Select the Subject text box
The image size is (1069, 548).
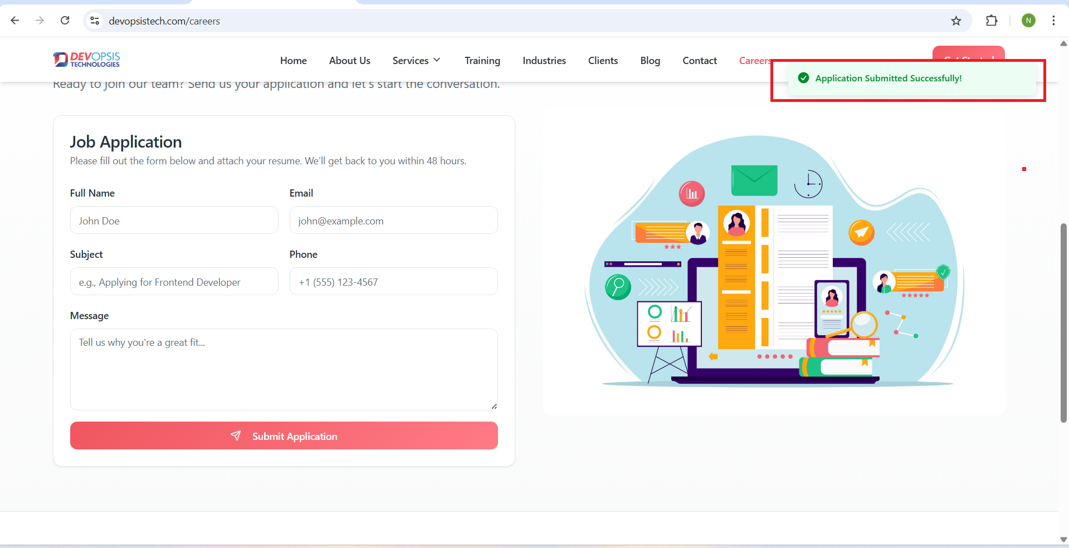174,282
